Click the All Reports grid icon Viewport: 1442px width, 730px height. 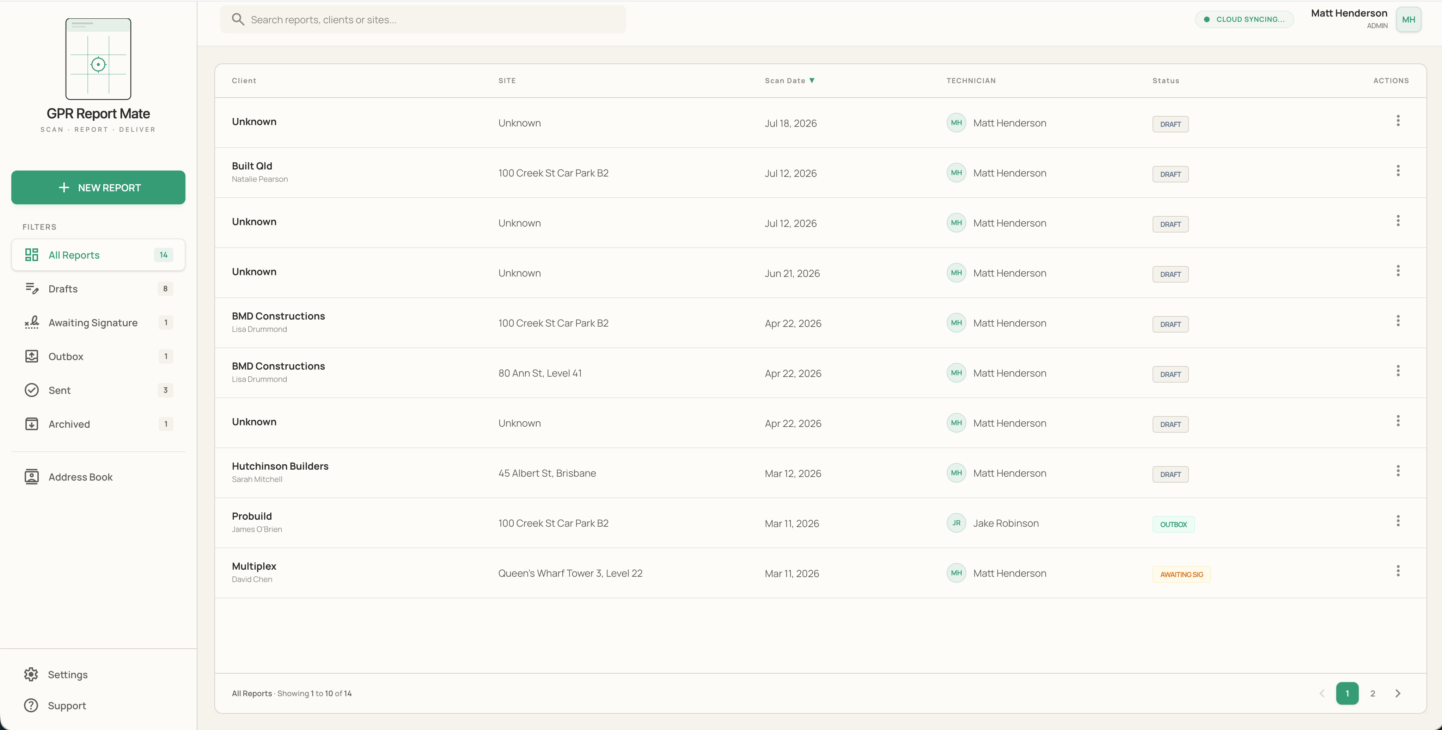32,255
